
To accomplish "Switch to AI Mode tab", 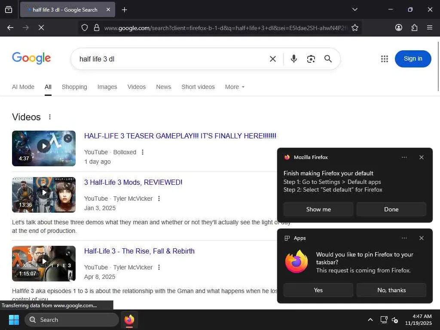I will click(x=23, y=87).
